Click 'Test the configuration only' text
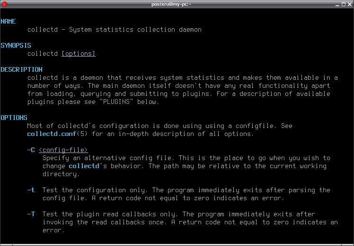The width and height of the screenshot is (354, 246). [x=94, y=190]
